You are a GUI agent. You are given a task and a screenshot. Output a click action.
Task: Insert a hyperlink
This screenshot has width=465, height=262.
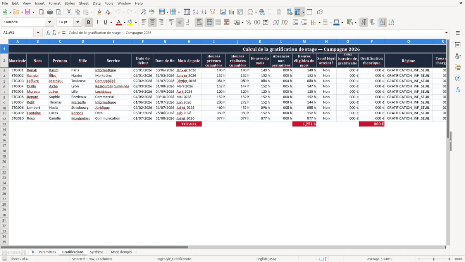(x=262, y=12)
